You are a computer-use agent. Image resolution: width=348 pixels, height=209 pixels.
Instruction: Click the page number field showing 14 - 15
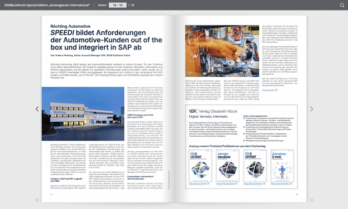tap(118, 5)
